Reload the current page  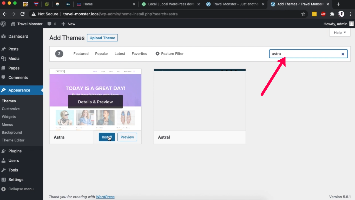pos(23,14)
